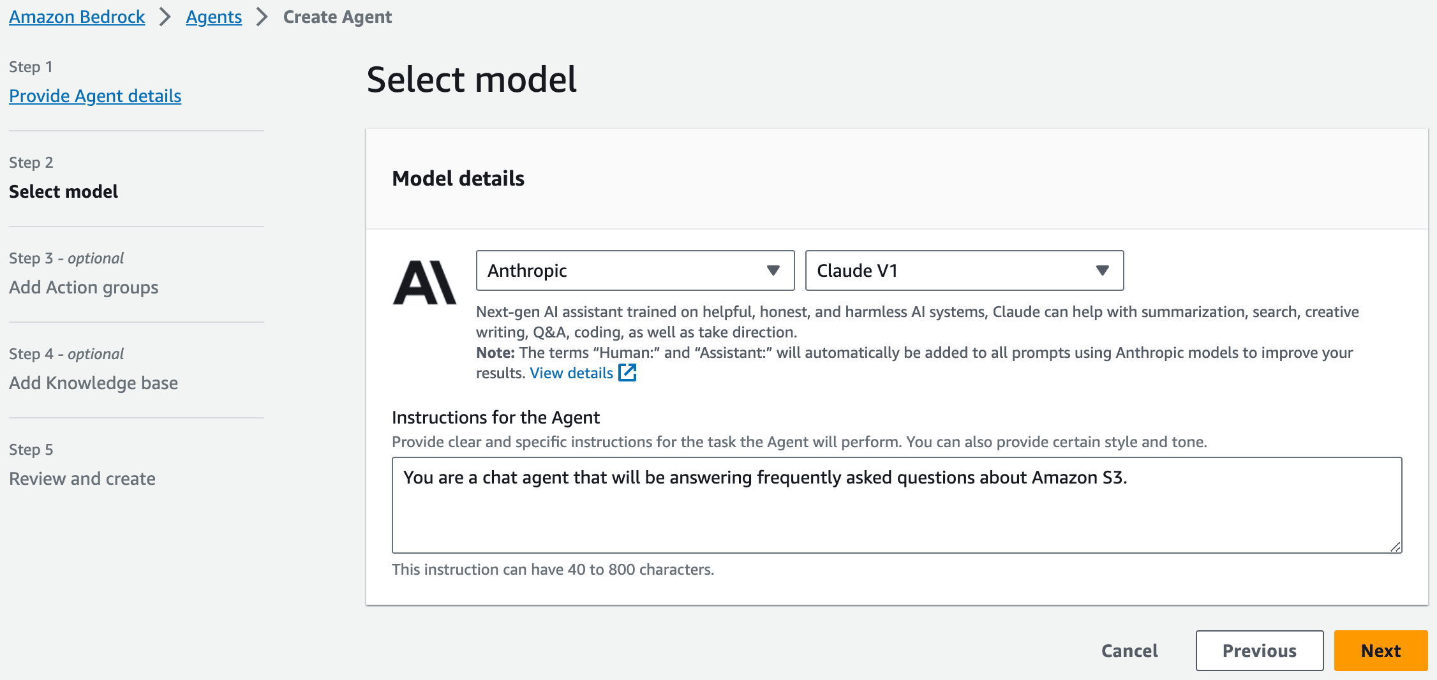Jump to Add Action groups step
The image size is (1437, 680).
coord(84,287)
